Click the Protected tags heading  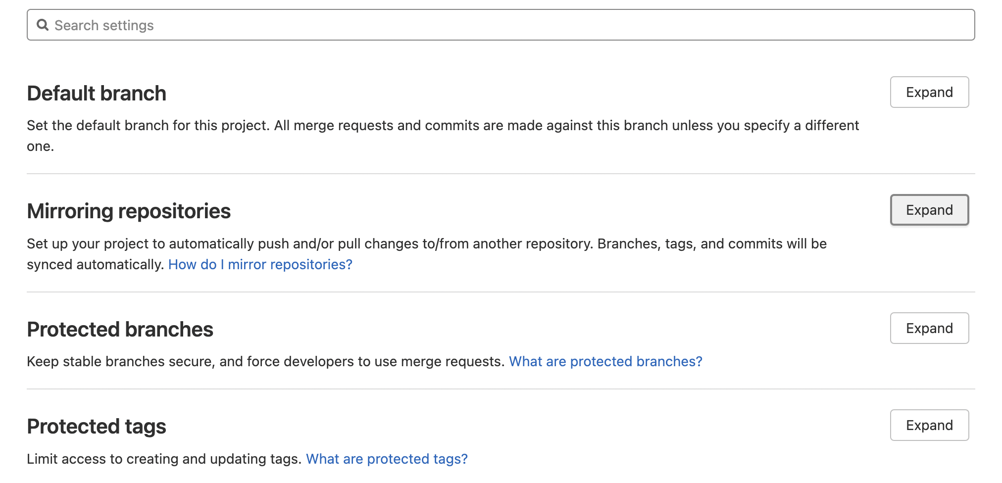click(97, 427)
